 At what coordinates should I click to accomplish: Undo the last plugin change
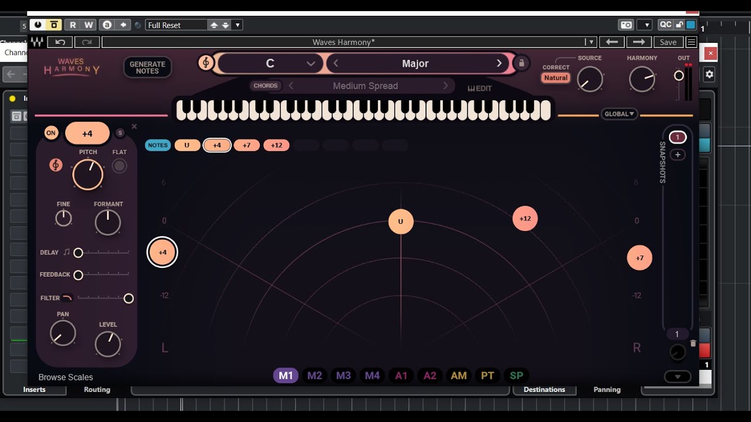point(60,42)
